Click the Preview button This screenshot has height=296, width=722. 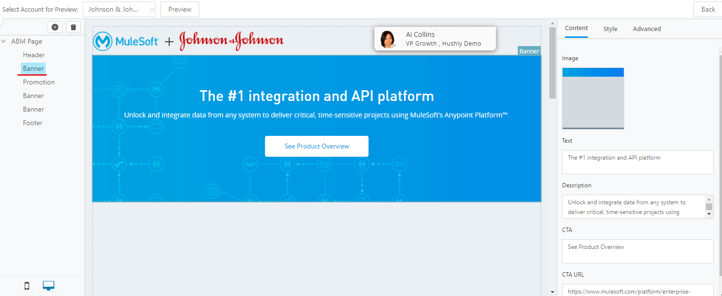[x=180, y=9]
